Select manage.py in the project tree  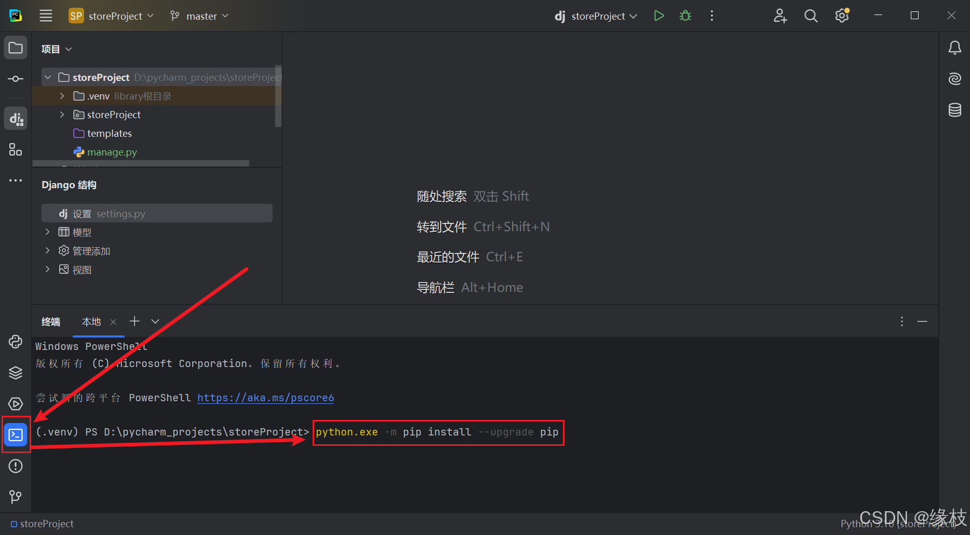click(112, 152)
